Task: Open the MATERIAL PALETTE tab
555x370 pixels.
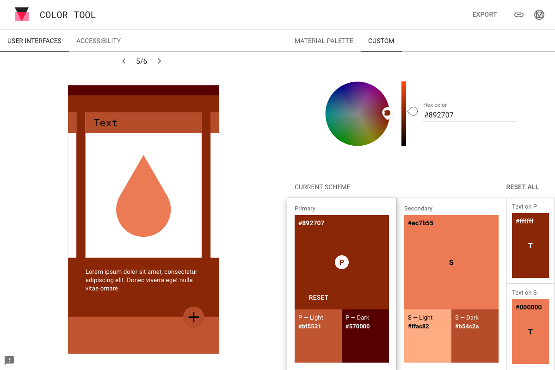Action: (324, 41)
